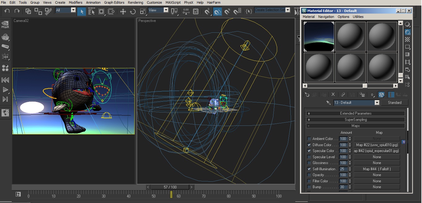The width and height of the screenshot is (422, 203).
Task: Open Material Editor Utilities menu
Action: pyautogui.click(x=358, y=17)
